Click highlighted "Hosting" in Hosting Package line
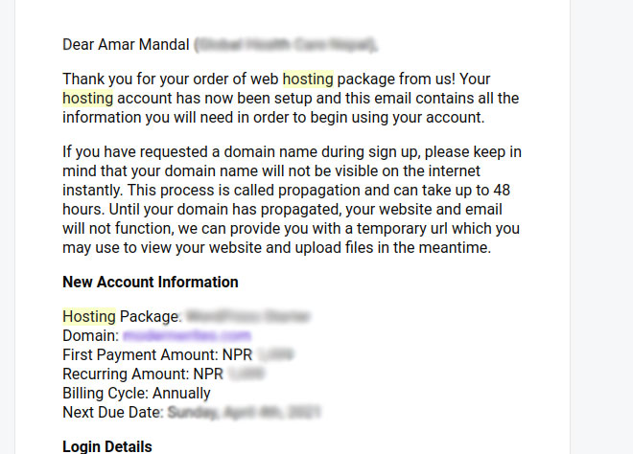Image resolution: width=633 pixels, height=454 pixels. (89, 316)
